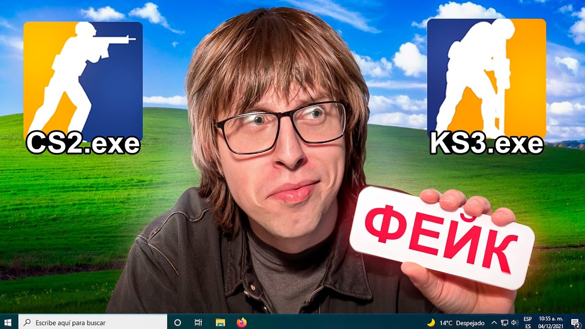Click the moon weather icon

tap(431, 323)
